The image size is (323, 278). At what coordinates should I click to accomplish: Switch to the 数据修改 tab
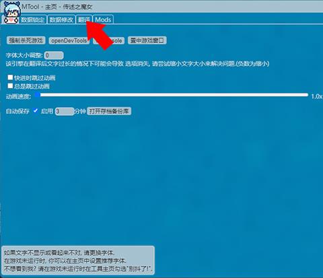point(61,20)
